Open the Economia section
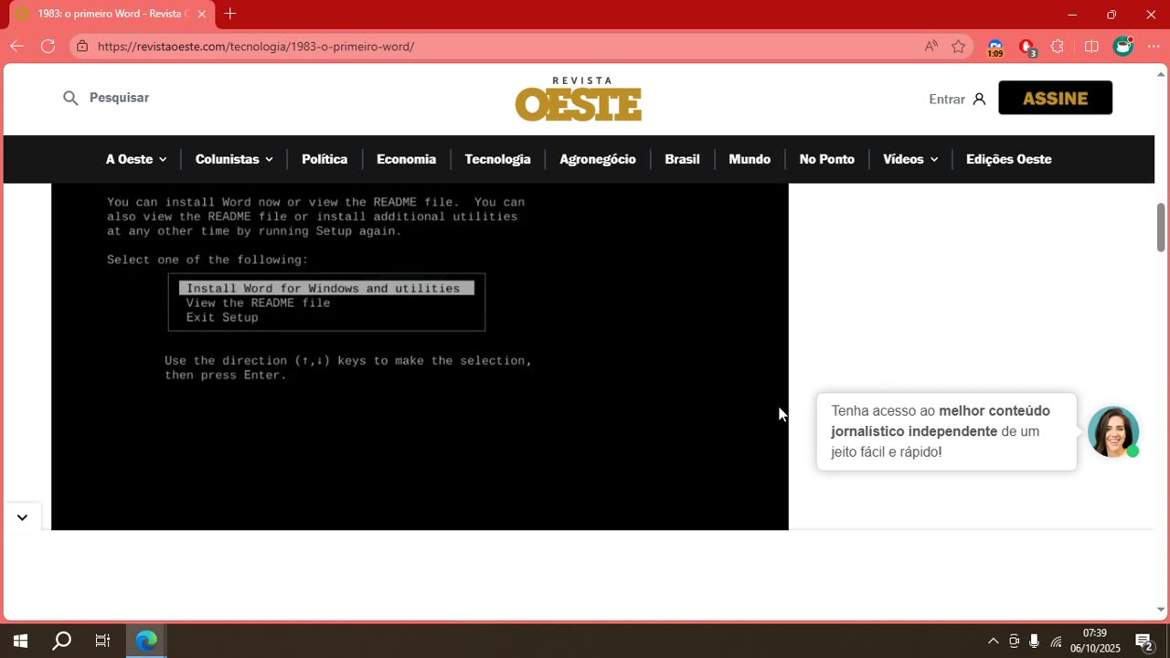The width and height of the screenshot is (1170, 658). click(406, 159)
